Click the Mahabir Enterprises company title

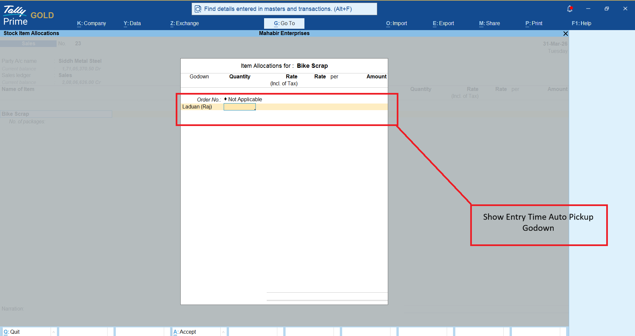click(284, 33)
